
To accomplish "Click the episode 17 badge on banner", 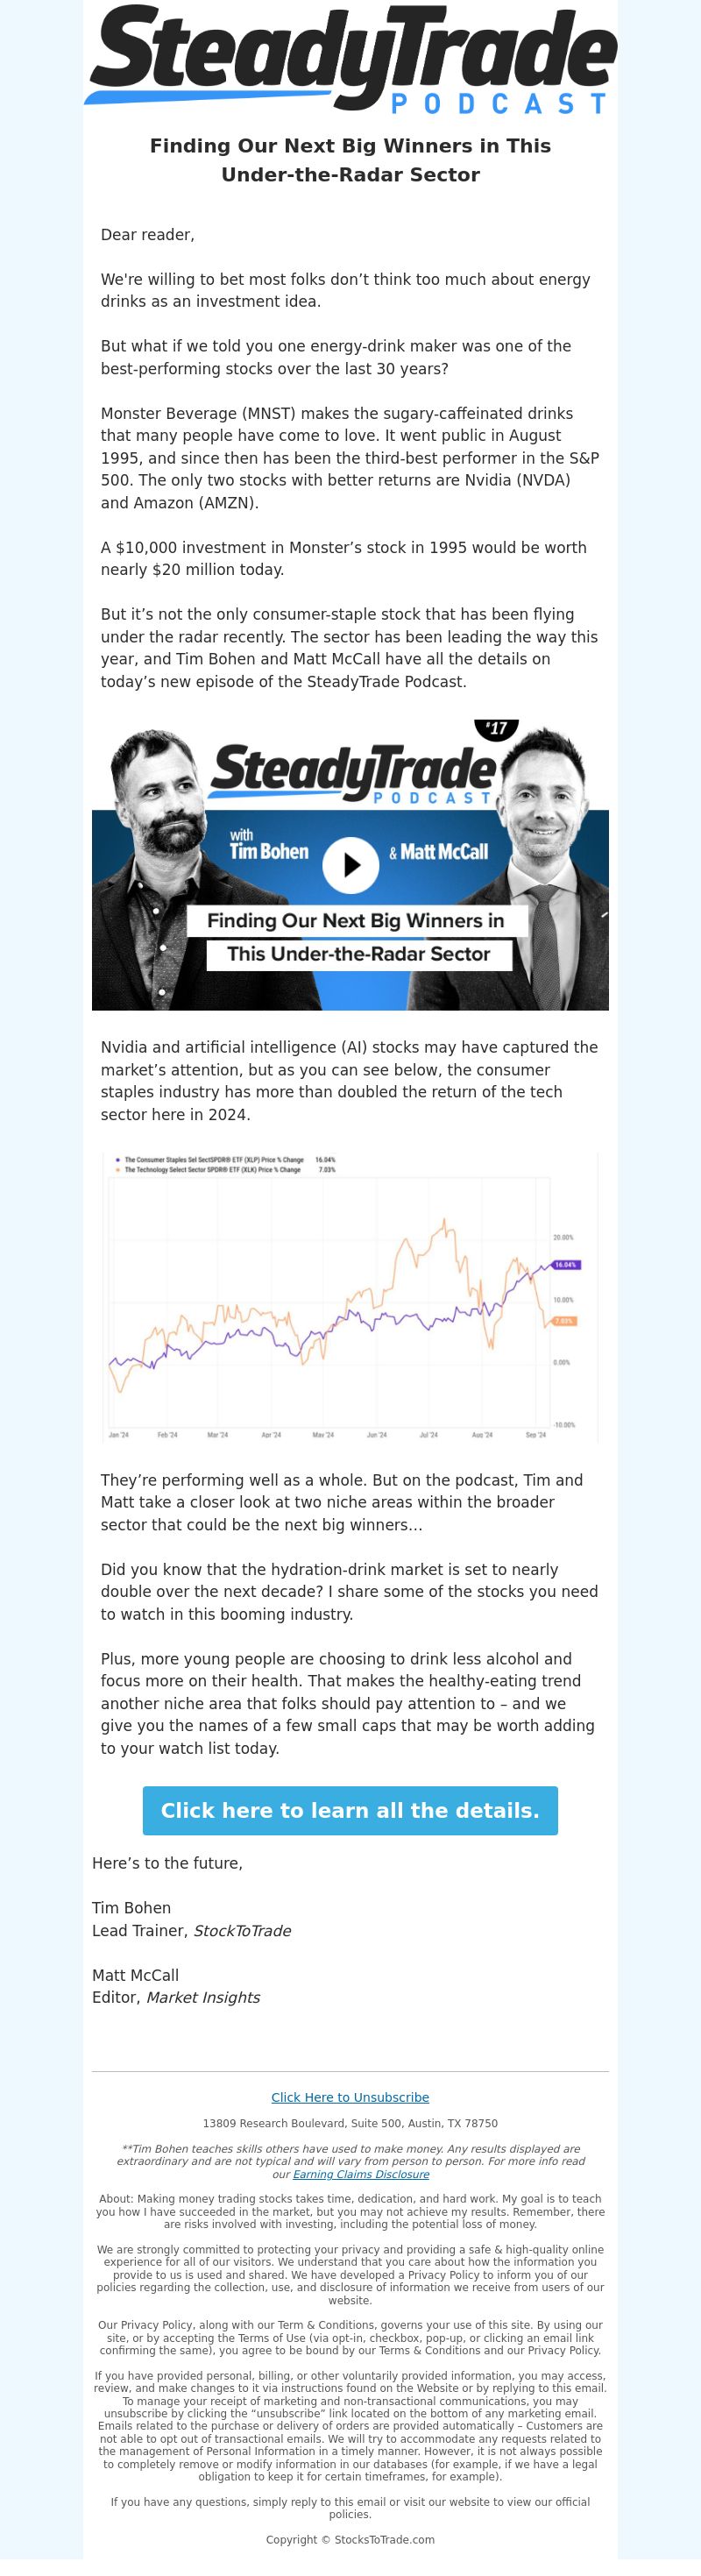I will click(496, 728).
